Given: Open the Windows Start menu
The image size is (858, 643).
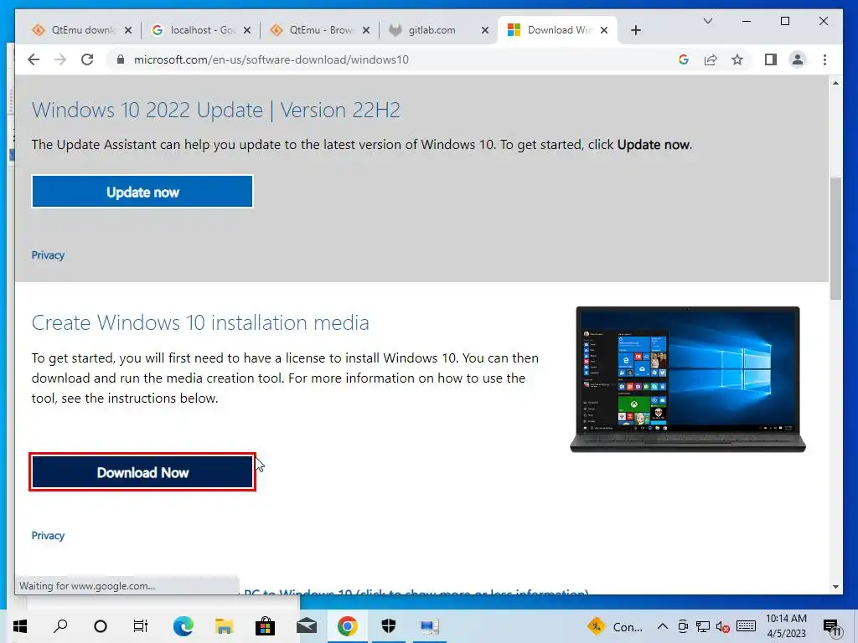Looking at the screenshot, I should [x=20, y=626].
